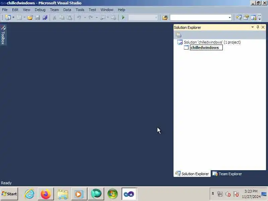This screenshot has width=268, height=201.
Task: Toggle auto-hide pin on Solution Explorer
Action: tap(258, 27)
